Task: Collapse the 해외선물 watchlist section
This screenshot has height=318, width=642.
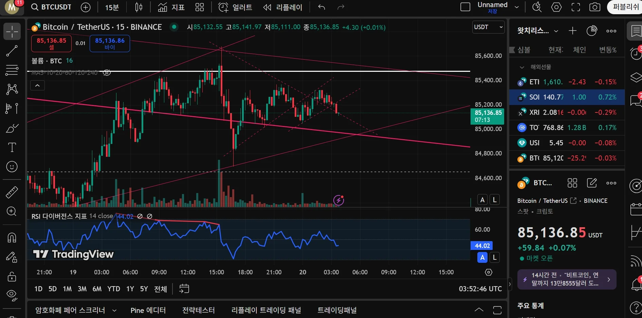Action: pyautogui.click(x=522, y=67)
